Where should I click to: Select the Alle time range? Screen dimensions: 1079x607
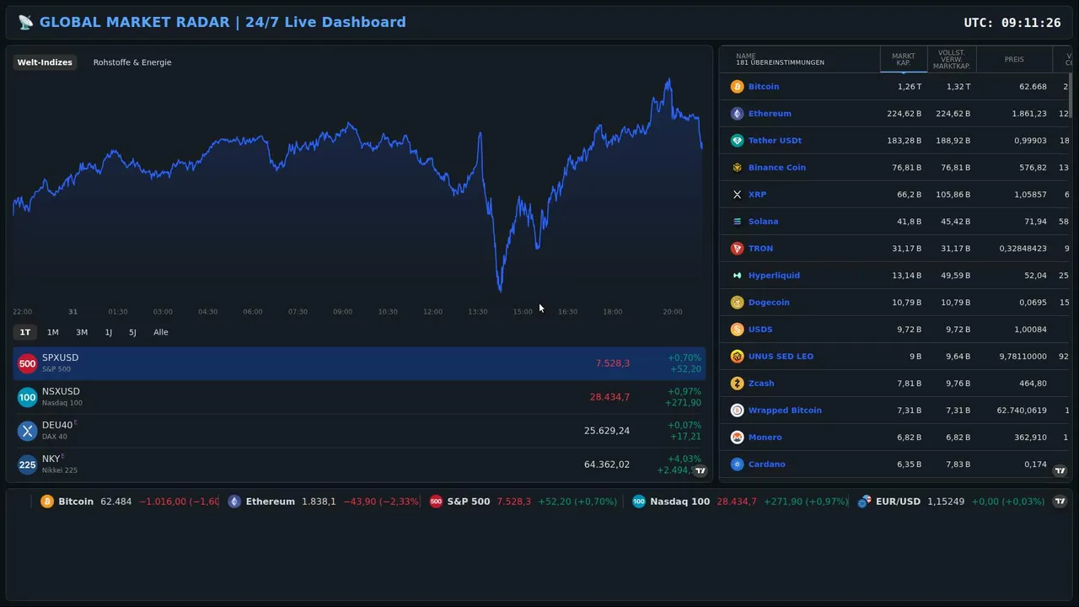click(x=161, y=332)
